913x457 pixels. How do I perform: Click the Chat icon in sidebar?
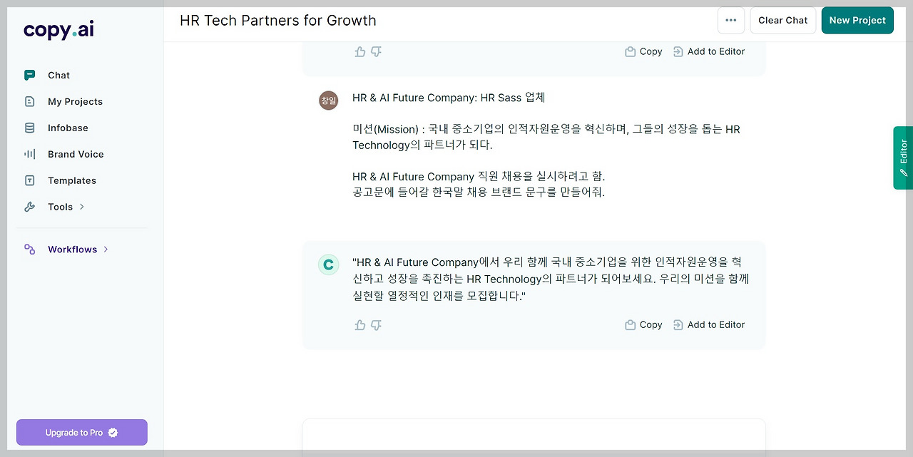pos(29,75)
